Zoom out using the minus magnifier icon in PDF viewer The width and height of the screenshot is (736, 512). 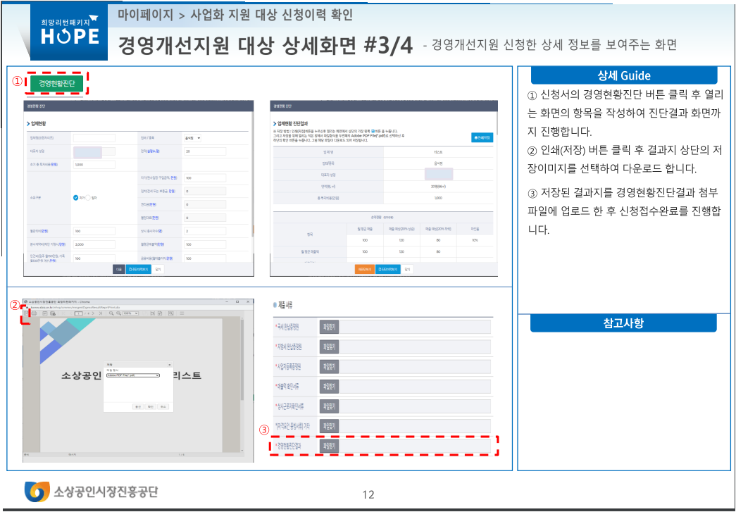111,315
